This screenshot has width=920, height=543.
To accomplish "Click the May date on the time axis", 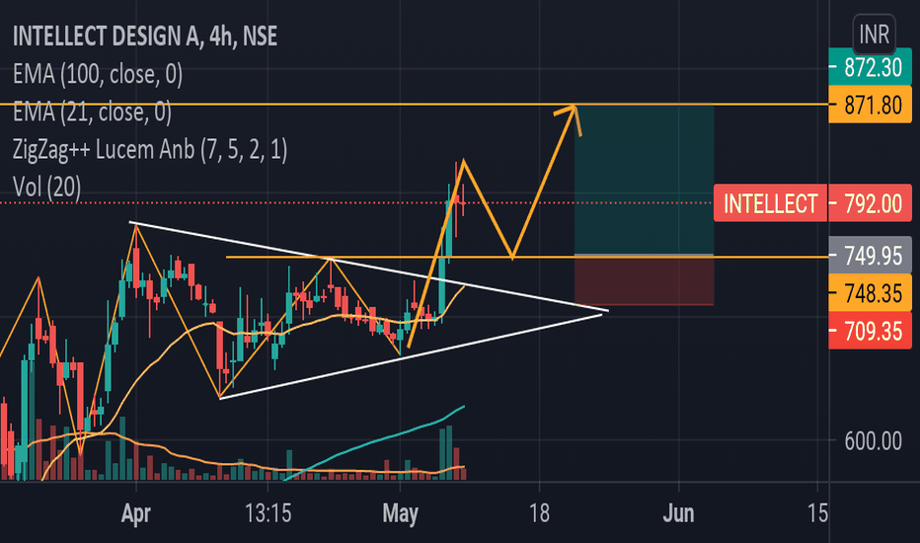I will pos(400,513).
